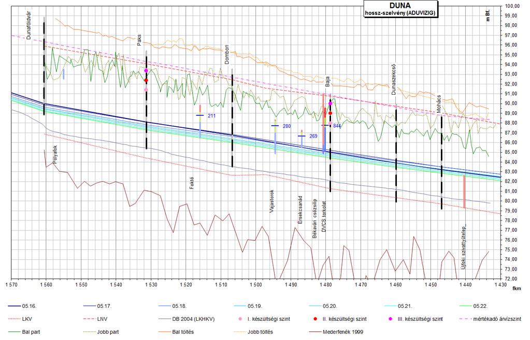The height and width of the screenshot is (340, 530).
Task: Select the "Jobb part" legend entry
Action: (x=101, y=332)
